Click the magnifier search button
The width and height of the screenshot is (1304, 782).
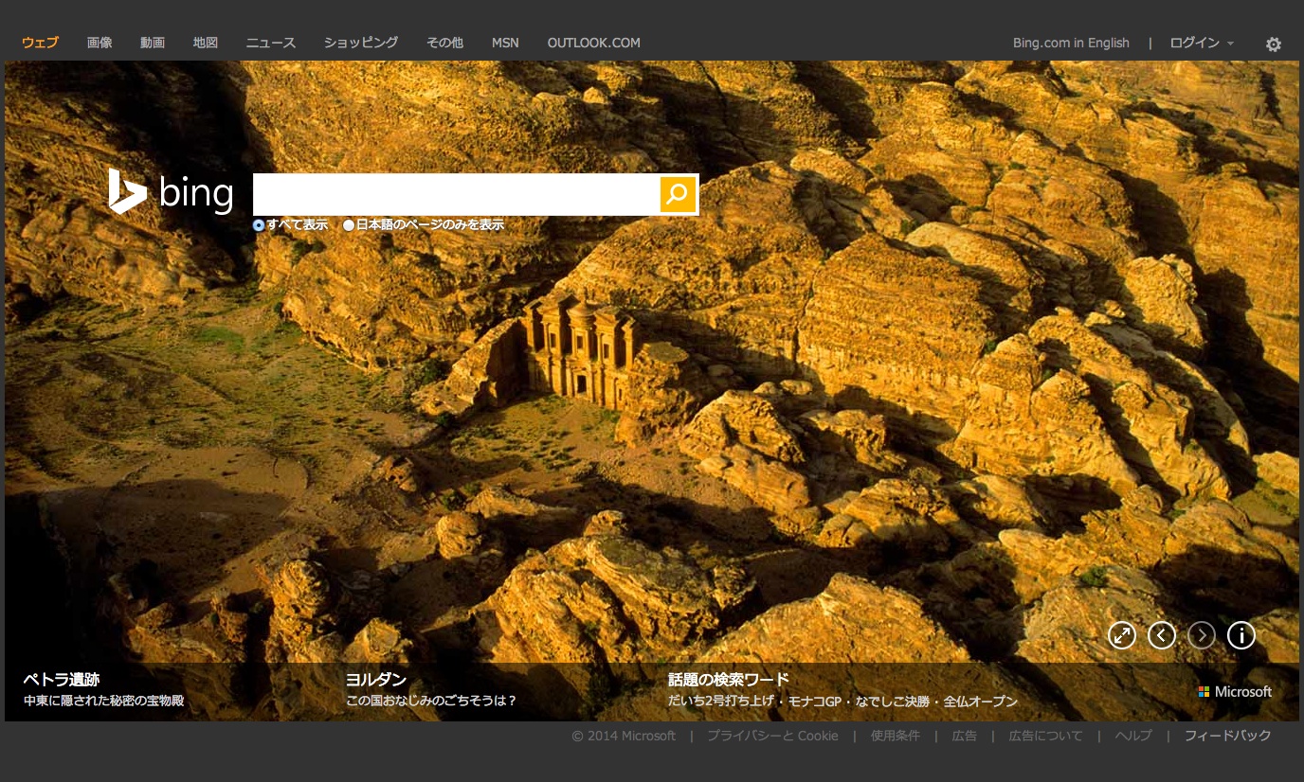pos(678,194)
